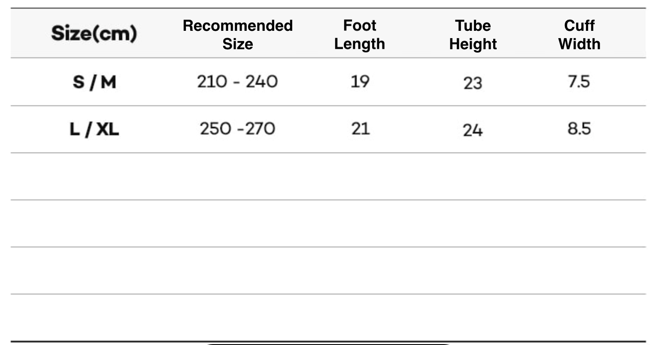This screenshot has width=655, height=345.
Task: Click the Size(cm) column header
Action: point(94,33)
